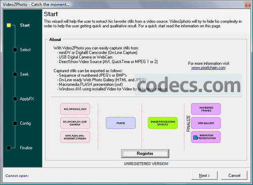Close the Video2Photo window
Screen dimensions: 253x185
(x=248, y=5)
